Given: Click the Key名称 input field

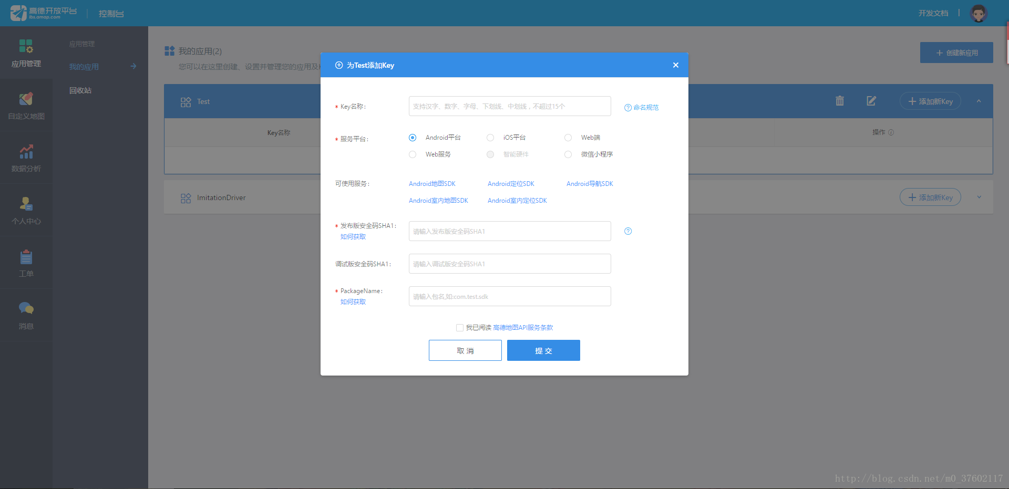Looking at the screenshot, I should (x=509, y=106).
